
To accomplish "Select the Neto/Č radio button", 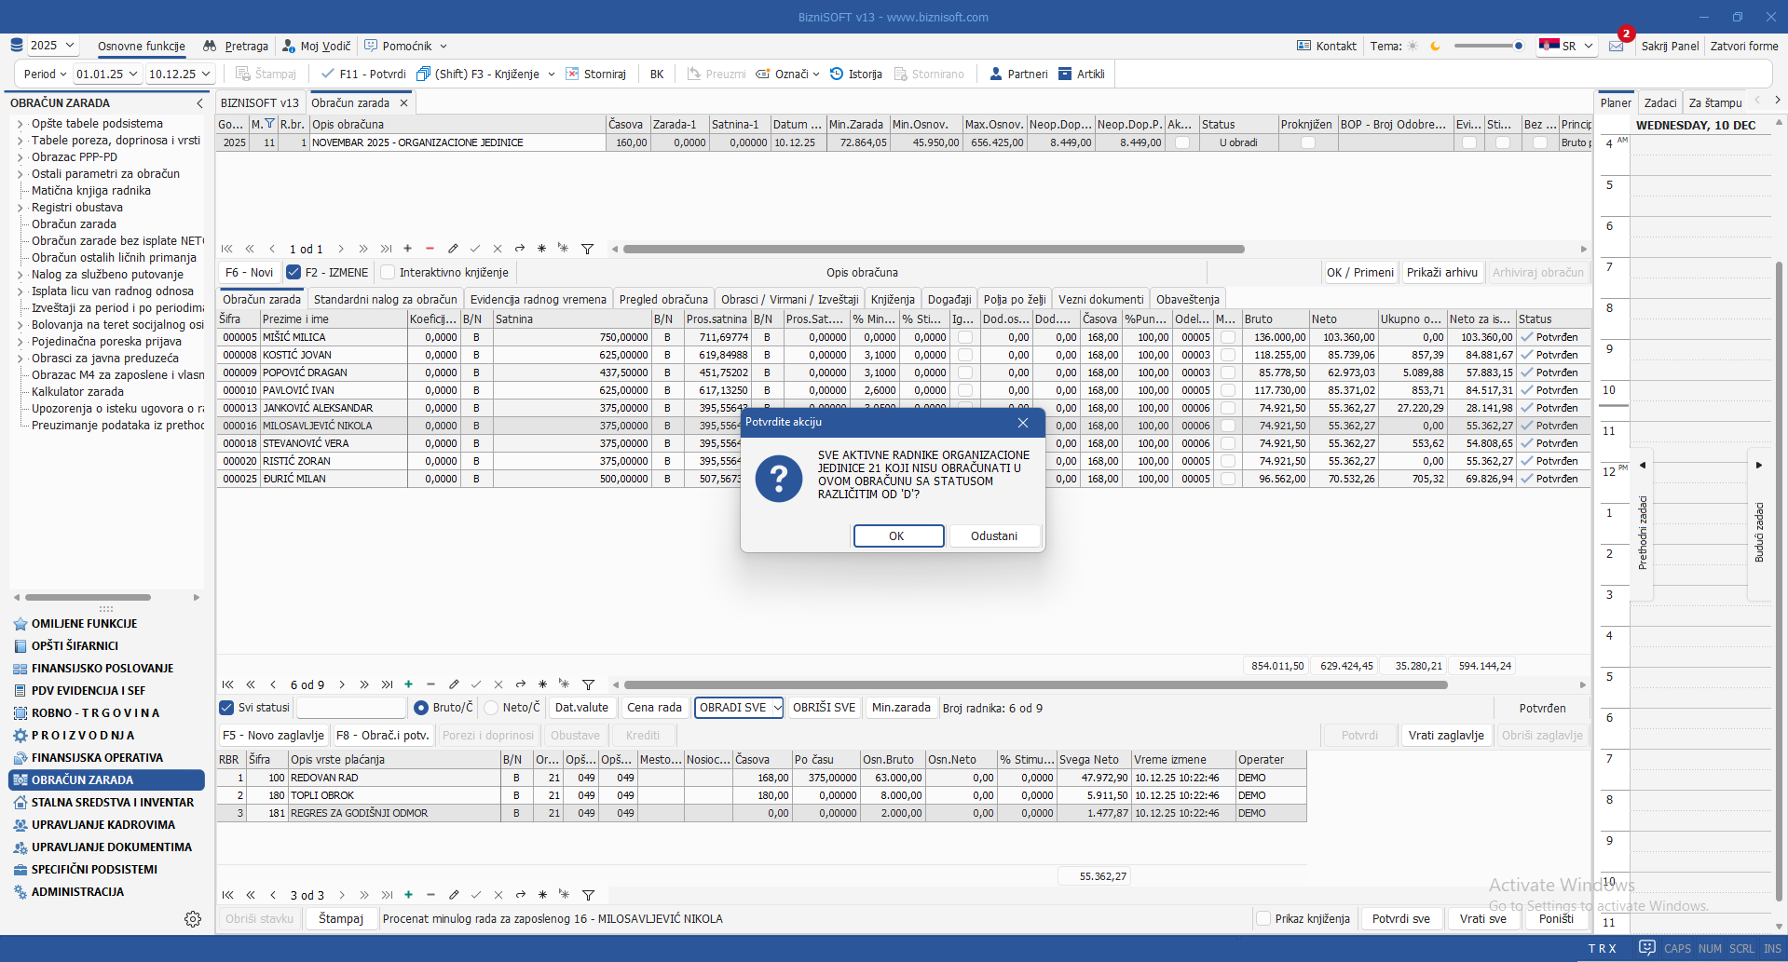I will (x=492, y=708).
